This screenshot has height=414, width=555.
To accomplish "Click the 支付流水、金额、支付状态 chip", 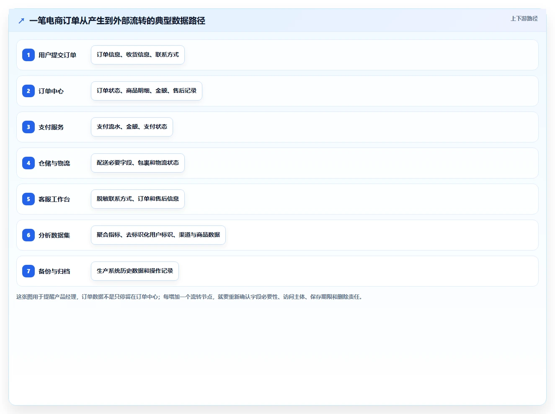I will pyautogui.click(x=132, y=127).
